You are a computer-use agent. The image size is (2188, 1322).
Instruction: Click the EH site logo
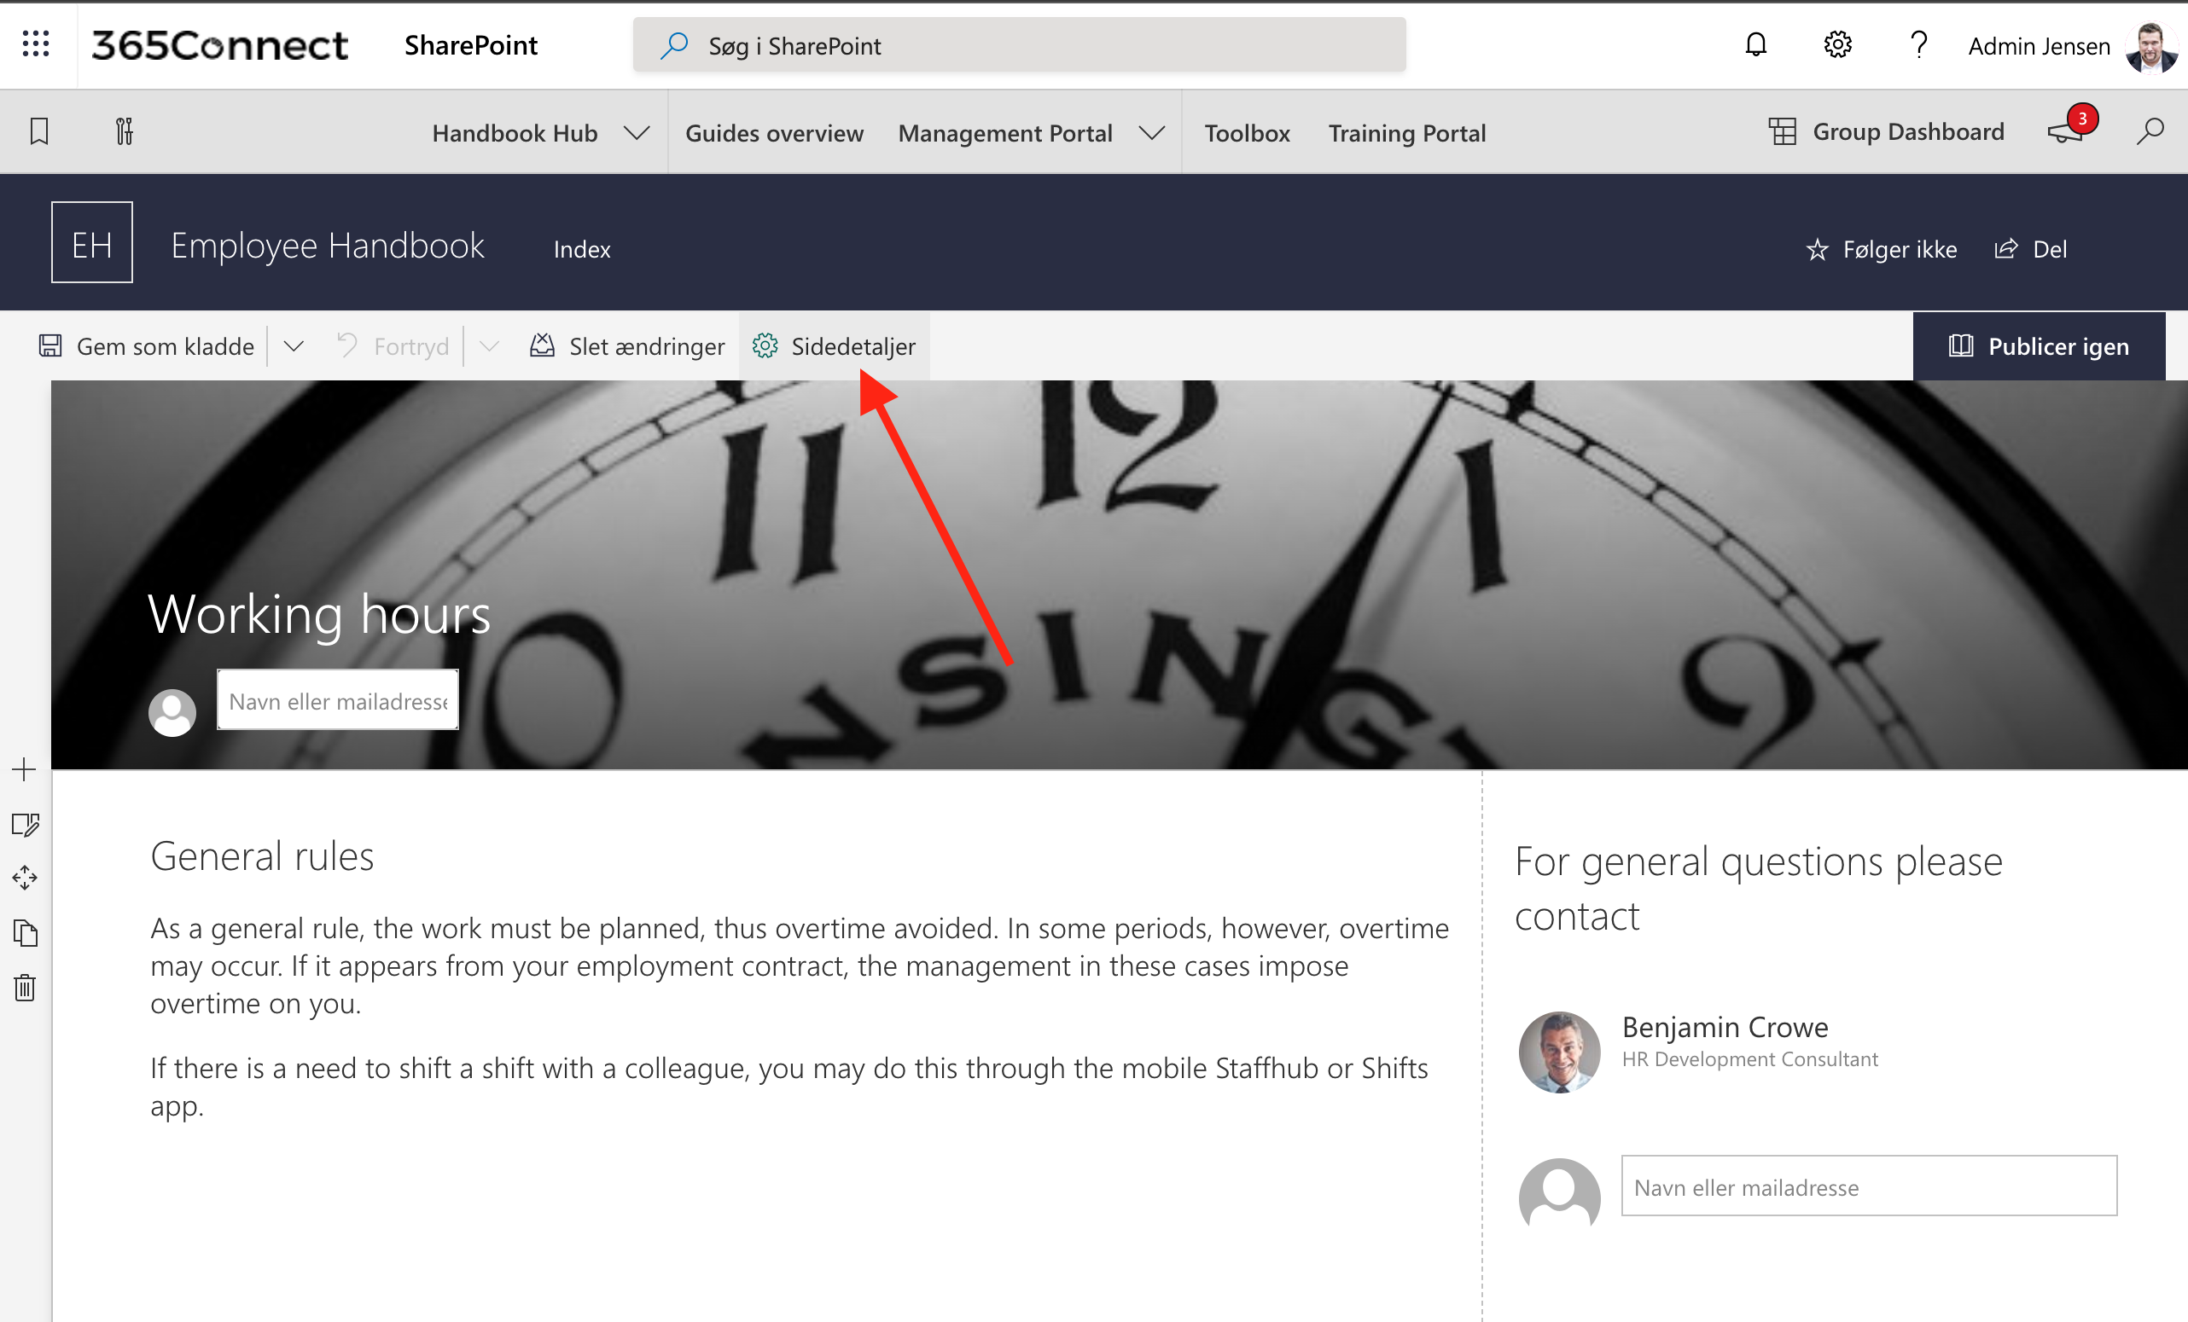click(x=92, y=242)
